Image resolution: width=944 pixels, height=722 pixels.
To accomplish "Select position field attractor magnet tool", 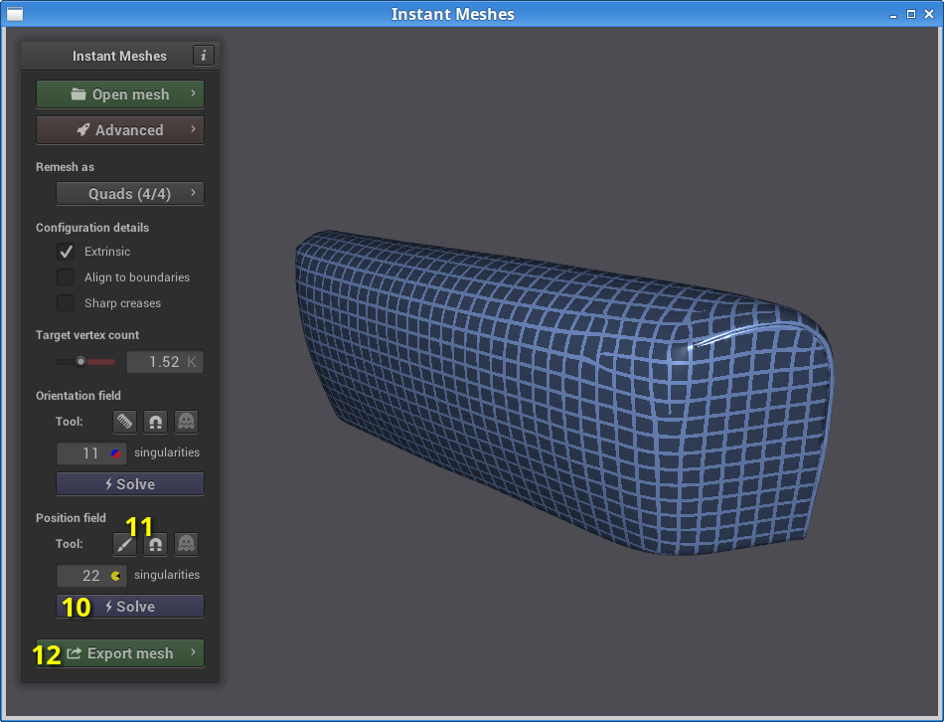I will [x=155, y=544].
